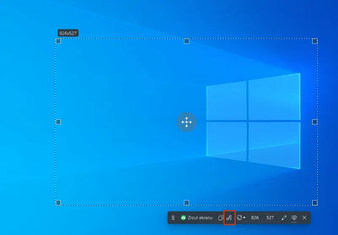
Task: Close the capture toolbar with X
Action: 304,218
